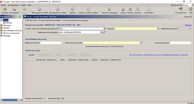Open Plans de dépôt articles item
Screen dimensions: 194x104
point(13,31)
